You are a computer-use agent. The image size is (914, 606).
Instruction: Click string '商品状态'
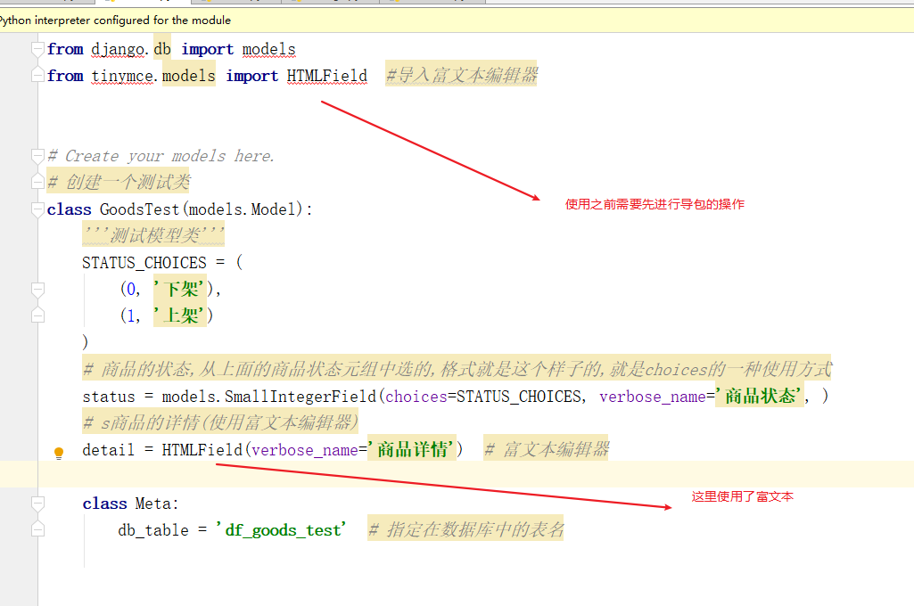pos(760,397)
